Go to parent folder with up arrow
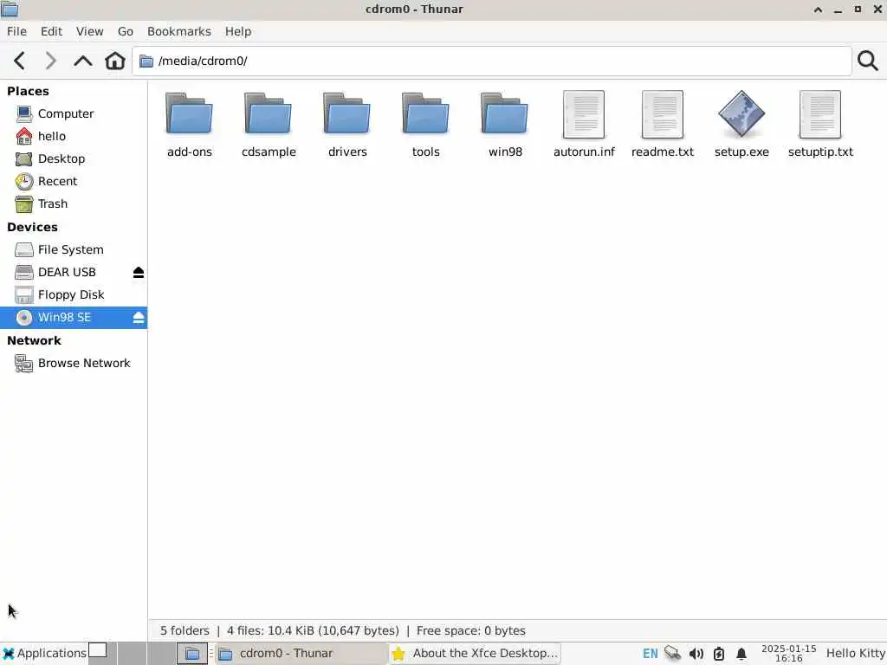887x665 pixels. [x=83, y=61]
